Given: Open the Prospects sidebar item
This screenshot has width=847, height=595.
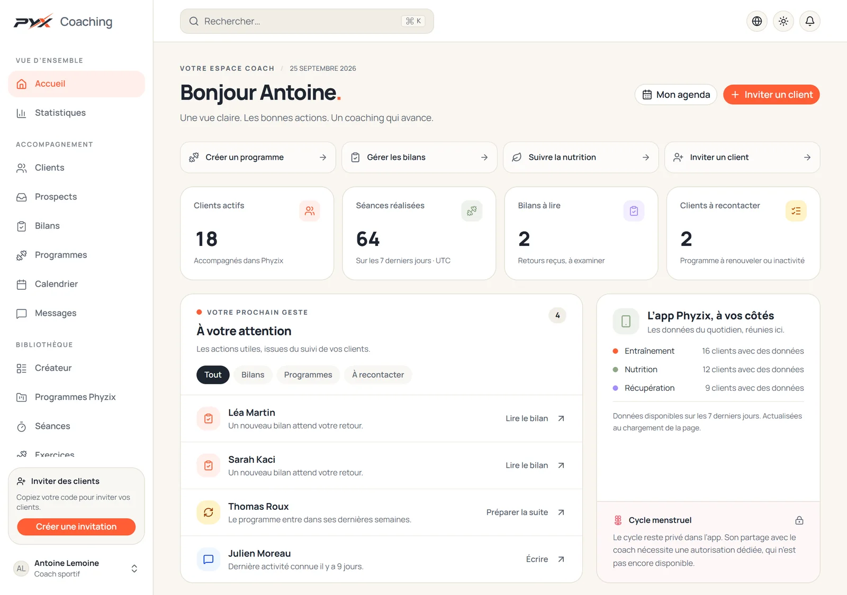Looking at the screenshot, I should click(x=76, y=197).
